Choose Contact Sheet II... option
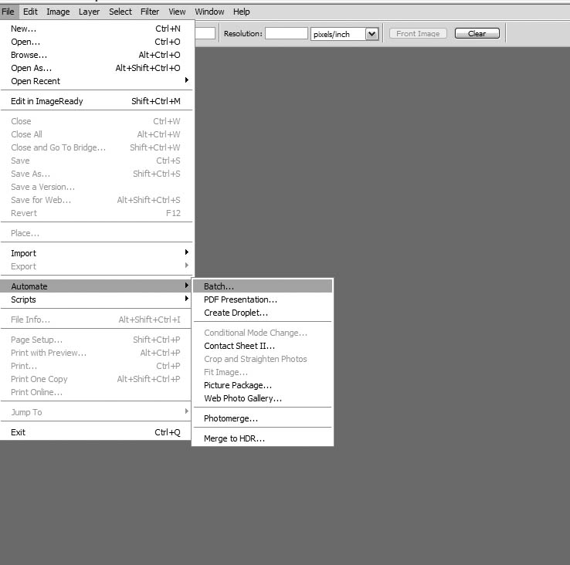This screenshot has height=565, width=570. (263, 346)
